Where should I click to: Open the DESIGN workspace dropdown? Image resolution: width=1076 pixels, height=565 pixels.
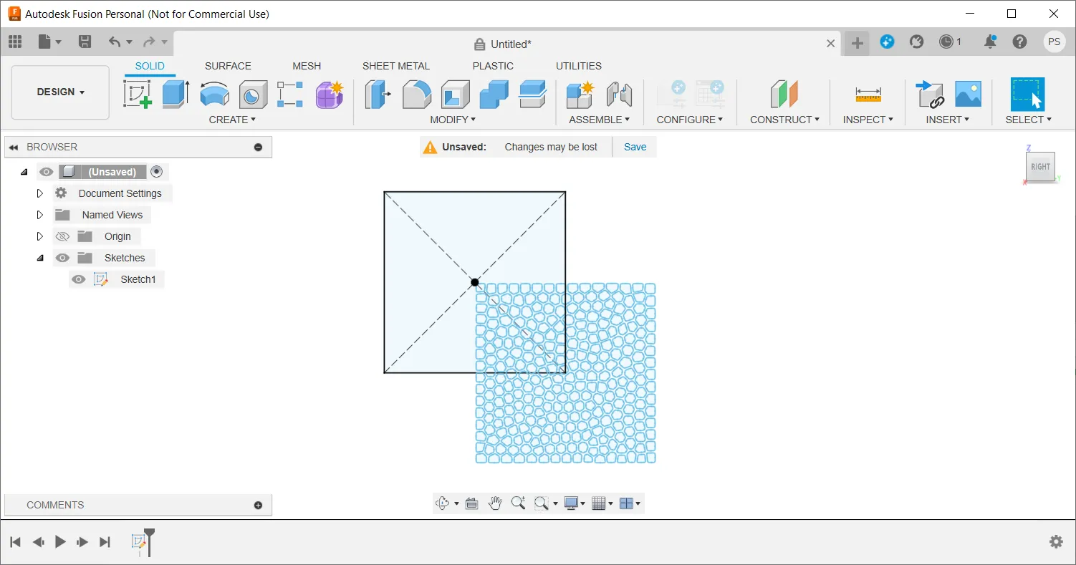coord(61,92)
